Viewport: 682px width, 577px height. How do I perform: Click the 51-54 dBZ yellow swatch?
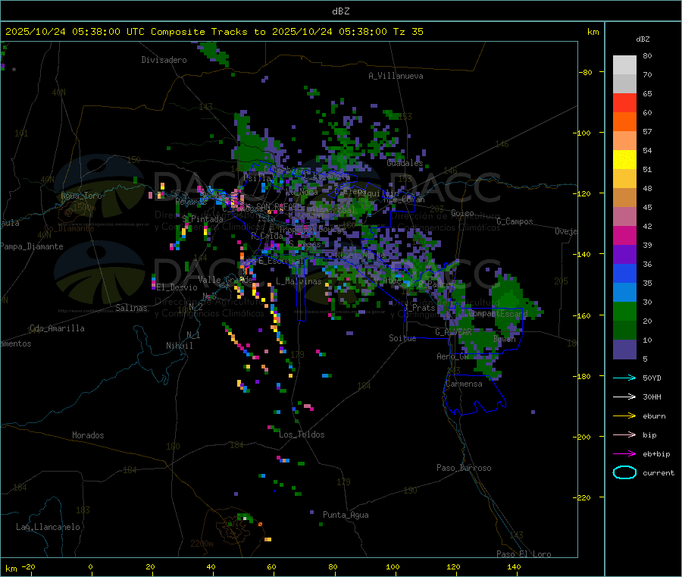point(624,160)
